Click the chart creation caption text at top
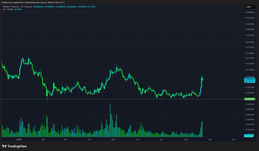 (33, 3)
